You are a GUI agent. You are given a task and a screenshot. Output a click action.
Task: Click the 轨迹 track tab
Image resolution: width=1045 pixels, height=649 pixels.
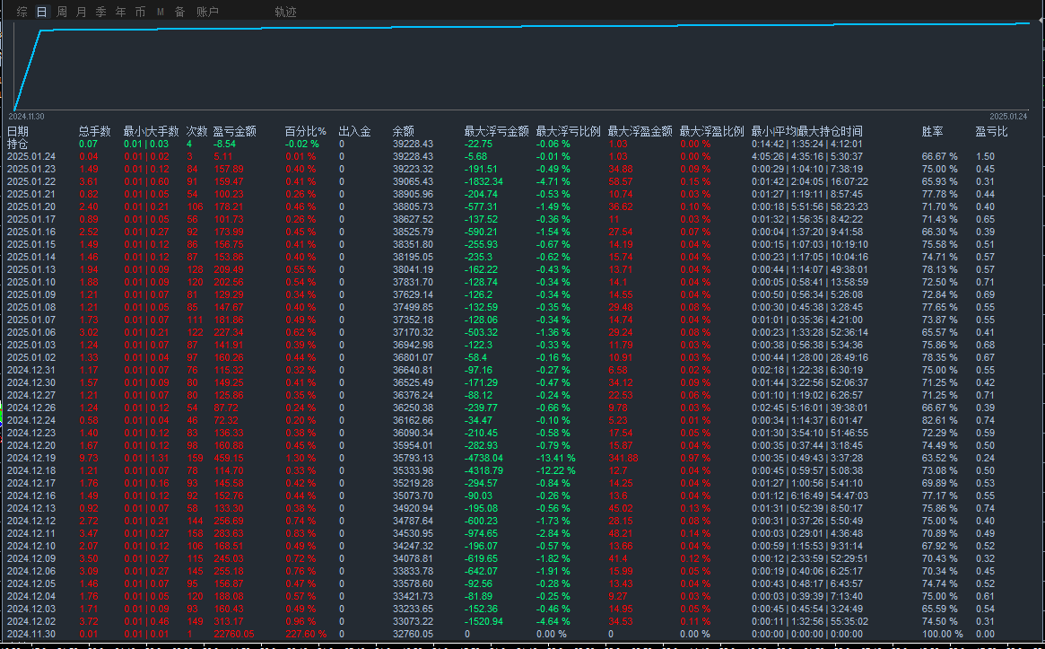(285, 12)
